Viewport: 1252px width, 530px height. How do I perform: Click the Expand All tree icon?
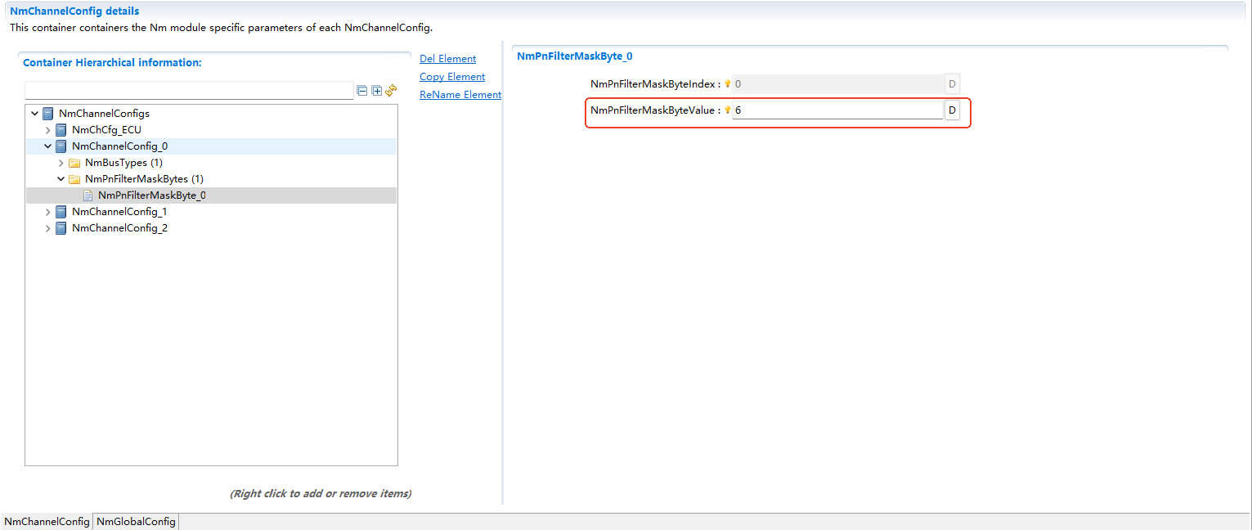pyautogui.click(x=377, y=91)
